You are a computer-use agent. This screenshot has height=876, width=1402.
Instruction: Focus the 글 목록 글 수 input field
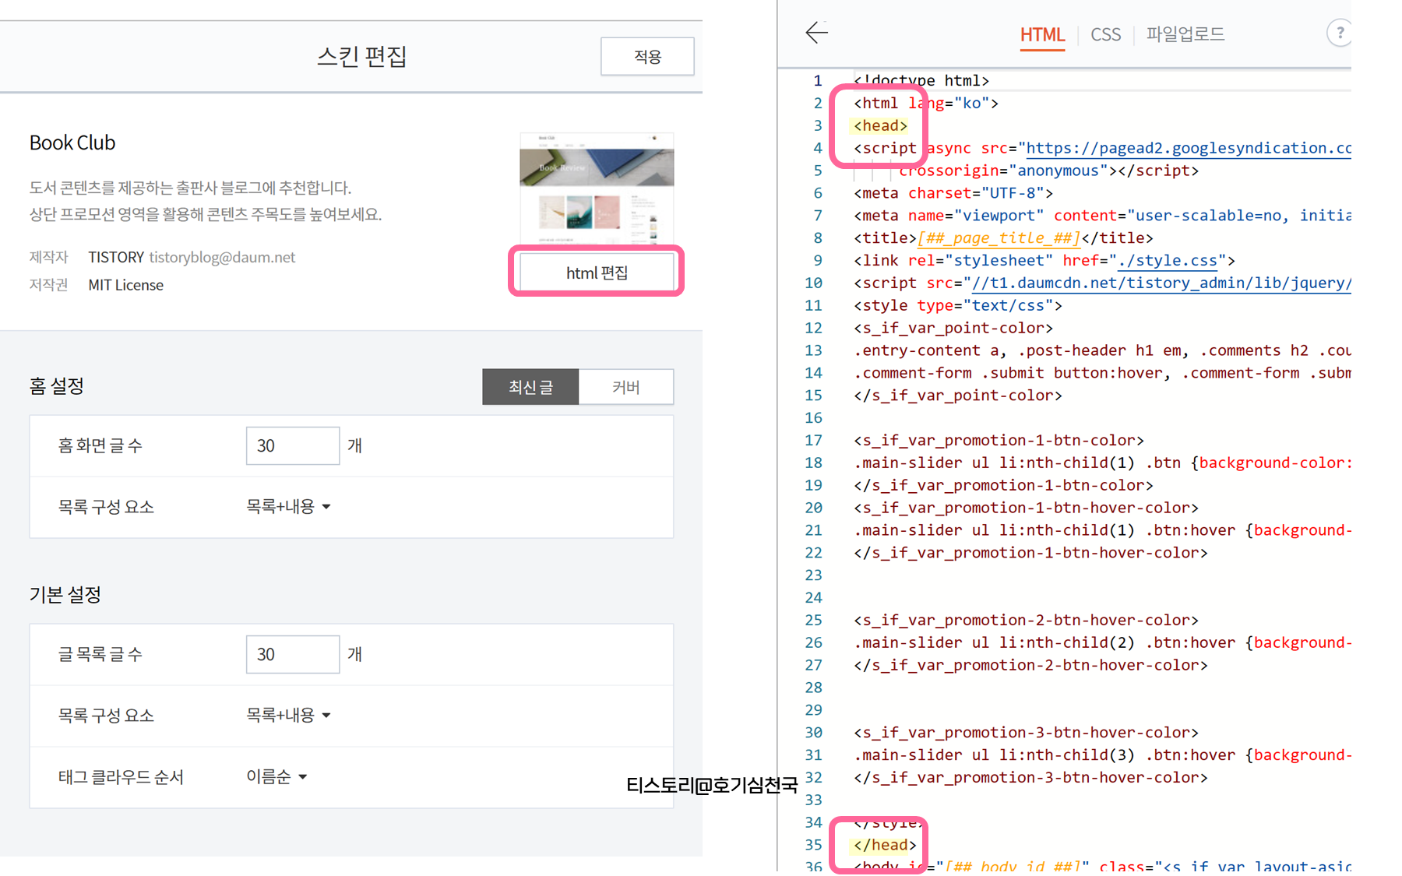tap(293, 654)
